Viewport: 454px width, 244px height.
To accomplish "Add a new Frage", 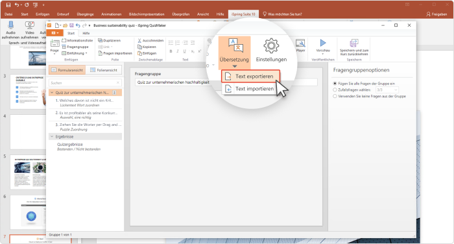I will 54,47.
